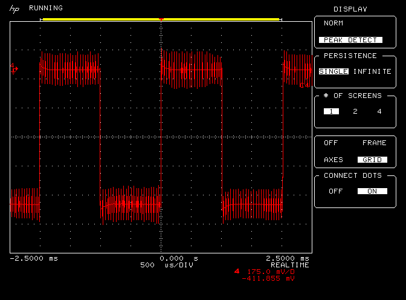Viewport: 406px width, 300px height.
Task: Click the red C4 marker on right waveform
Action: point(303,85)
